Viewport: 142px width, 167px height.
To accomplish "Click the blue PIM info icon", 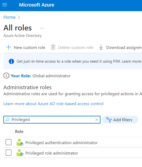I will (x=11, y=61).
